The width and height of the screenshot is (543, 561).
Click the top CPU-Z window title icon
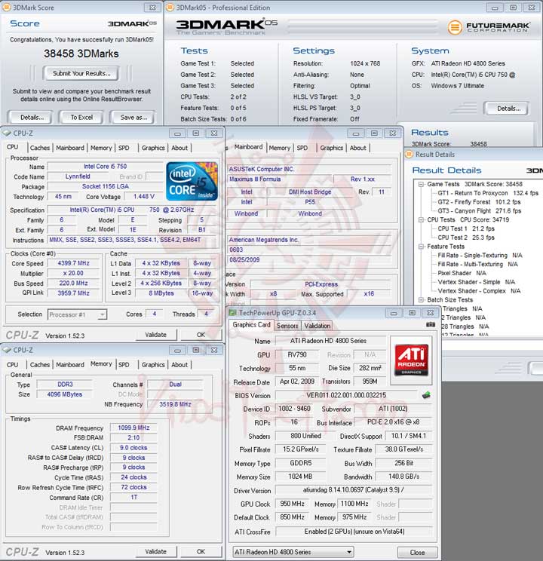7,133
